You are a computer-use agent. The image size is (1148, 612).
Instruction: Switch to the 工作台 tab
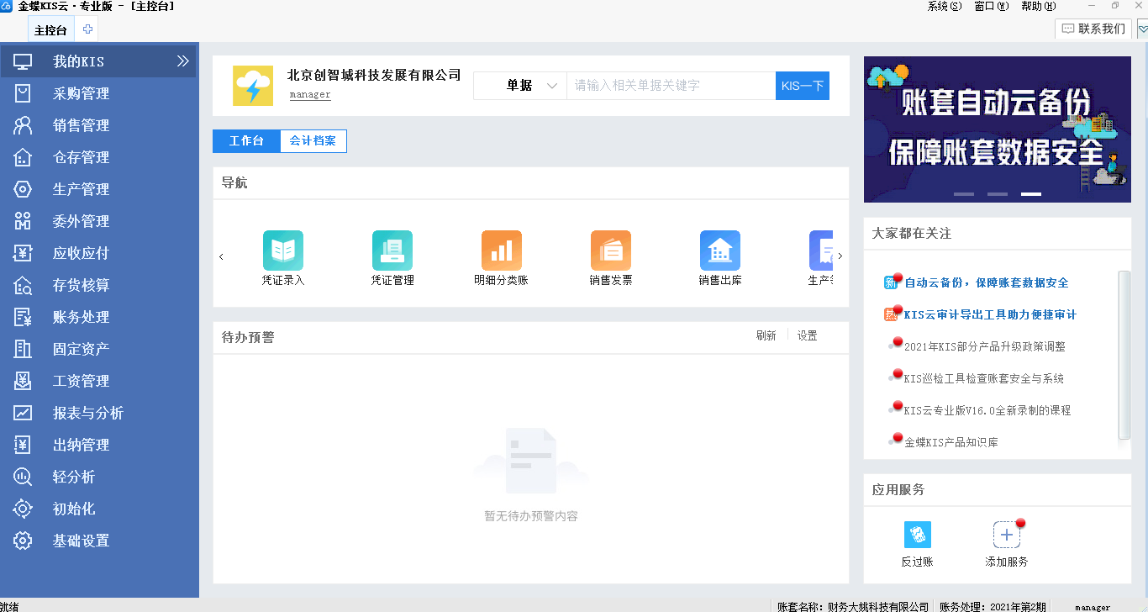246,141
